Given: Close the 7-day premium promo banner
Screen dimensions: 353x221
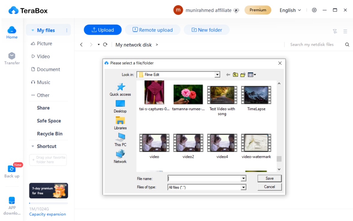Looking at the screenshot, I should [x=66, y=185].
